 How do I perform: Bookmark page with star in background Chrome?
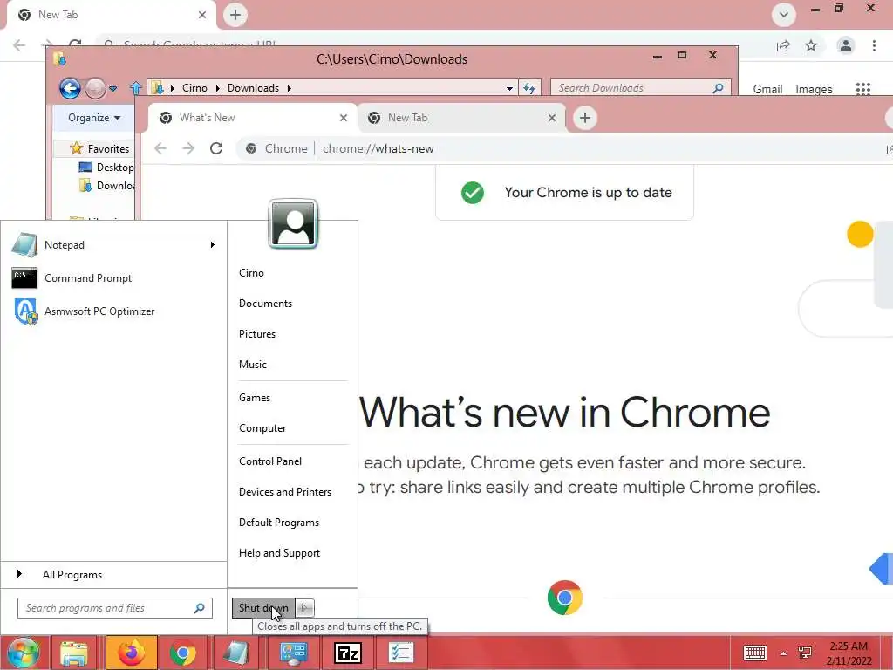pyautogui.click(x=811, y=45)
